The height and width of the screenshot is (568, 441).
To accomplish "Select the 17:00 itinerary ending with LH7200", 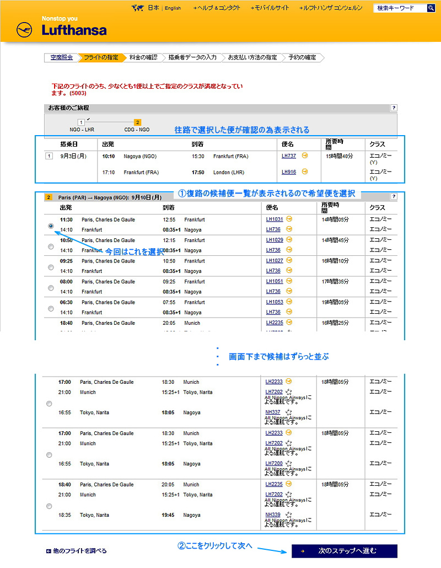I will 49,455.
